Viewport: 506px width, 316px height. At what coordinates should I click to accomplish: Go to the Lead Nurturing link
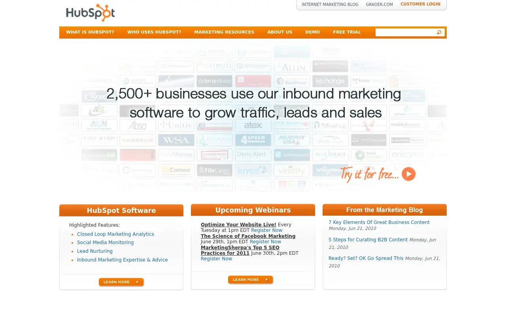click(x=95, y=251)
